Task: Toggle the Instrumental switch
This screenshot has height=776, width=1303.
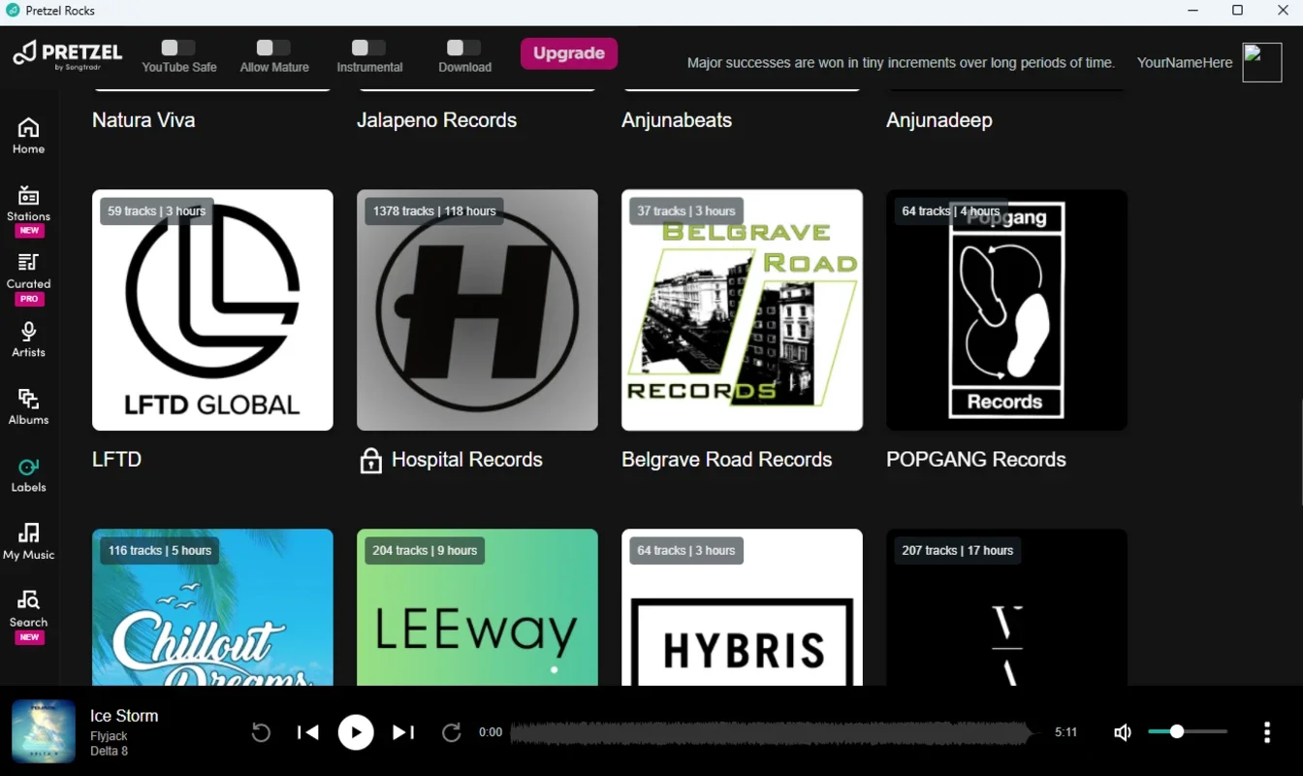Action: 368,48
